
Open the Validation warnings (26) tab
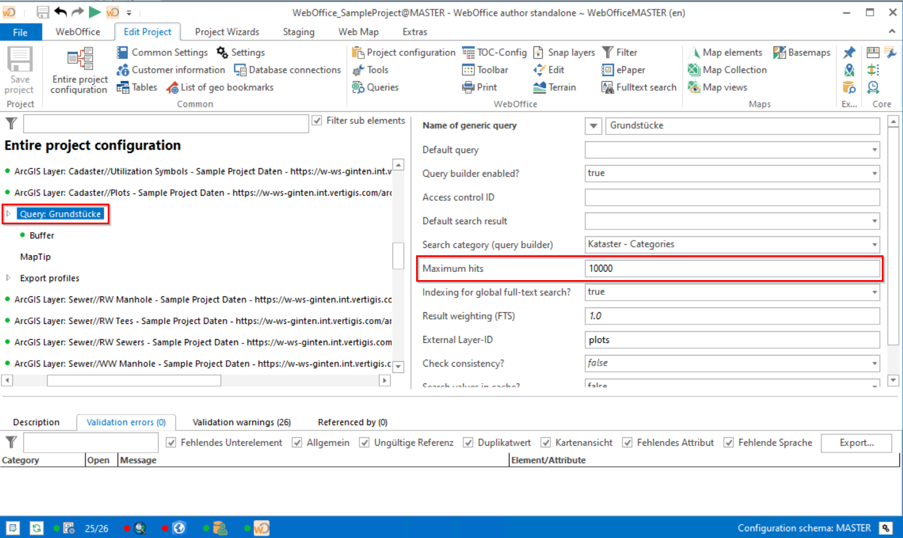[x=242, y=422]
